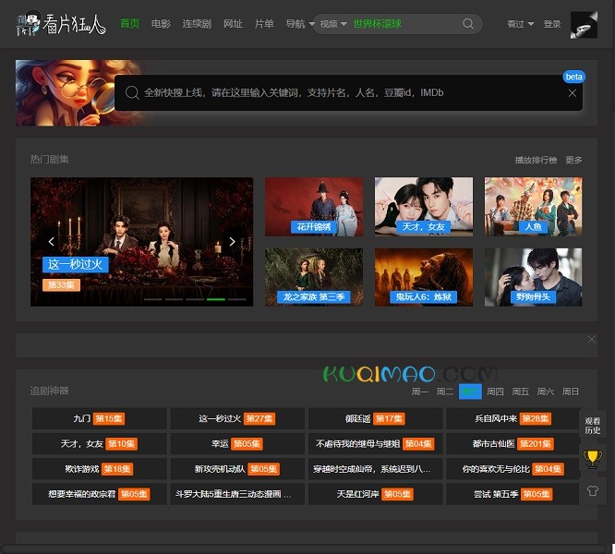Click the magnifier icon in quick search

pos(132,93)
